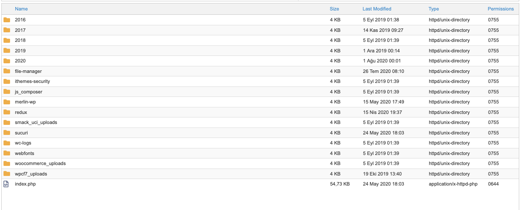Click the sucuri folder icon
This screenshot has height=210, width=521.
7,133
